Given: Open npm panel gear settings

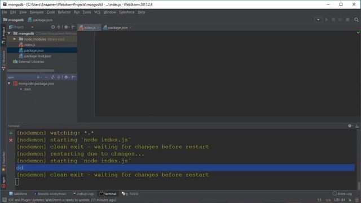Looking at the screenshot, I should [x=67, y=77].
